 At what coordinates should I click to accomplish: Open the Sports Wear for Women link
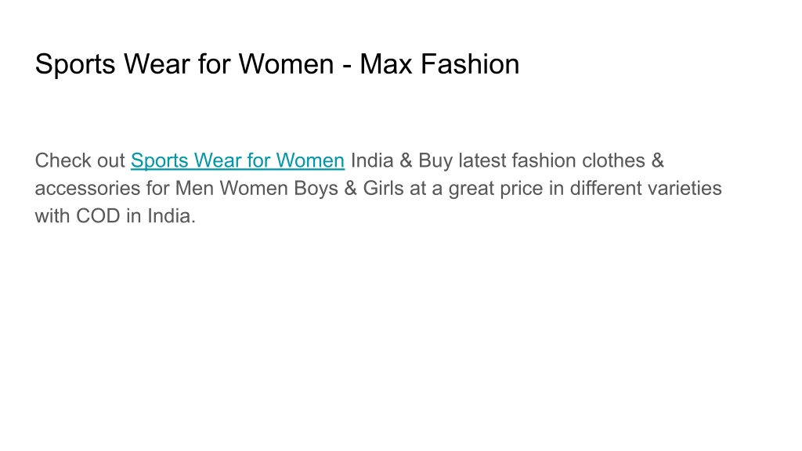coord(237,161)
